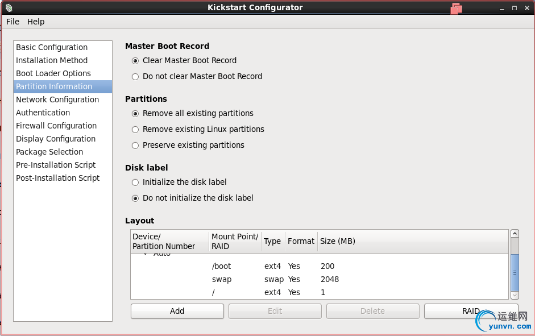535x336 pixels.
Task: Open Pre-Installation Script section
Action: pyautogui.click(x=63, y=165)
